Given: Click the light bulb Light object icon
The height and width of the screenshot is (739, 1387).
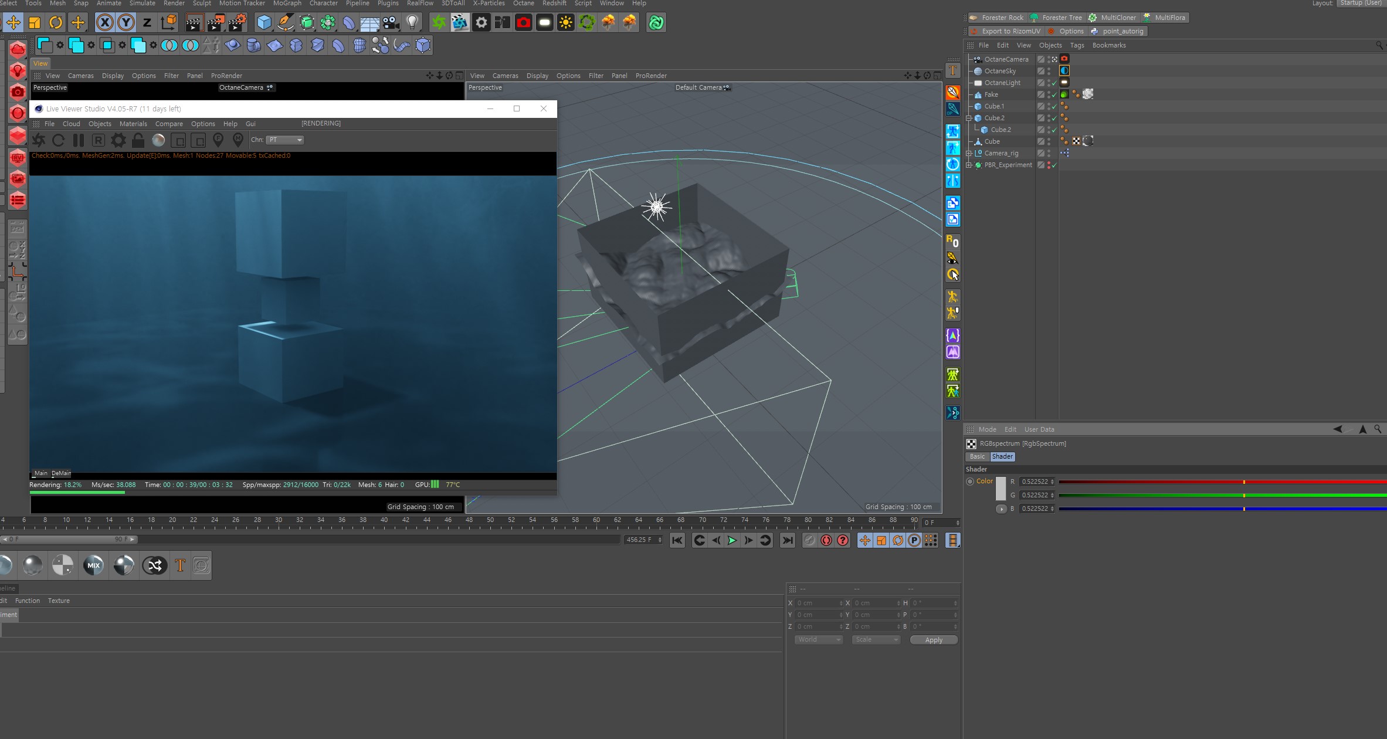Looking at the screenshot, I should tap(412, 23).
